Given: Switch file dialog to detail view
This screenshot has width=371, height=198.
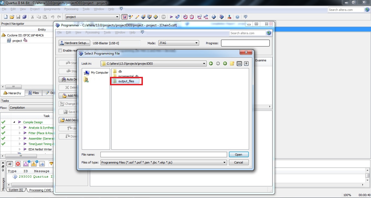Looking at the screenshot, I should [x=246, y=64].
